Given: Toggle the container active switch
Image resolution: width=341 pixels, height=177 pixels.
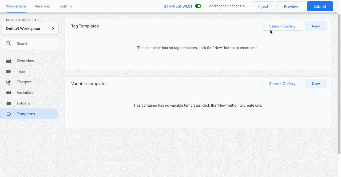Looking at the screenshot, I should tap(198, 6).
